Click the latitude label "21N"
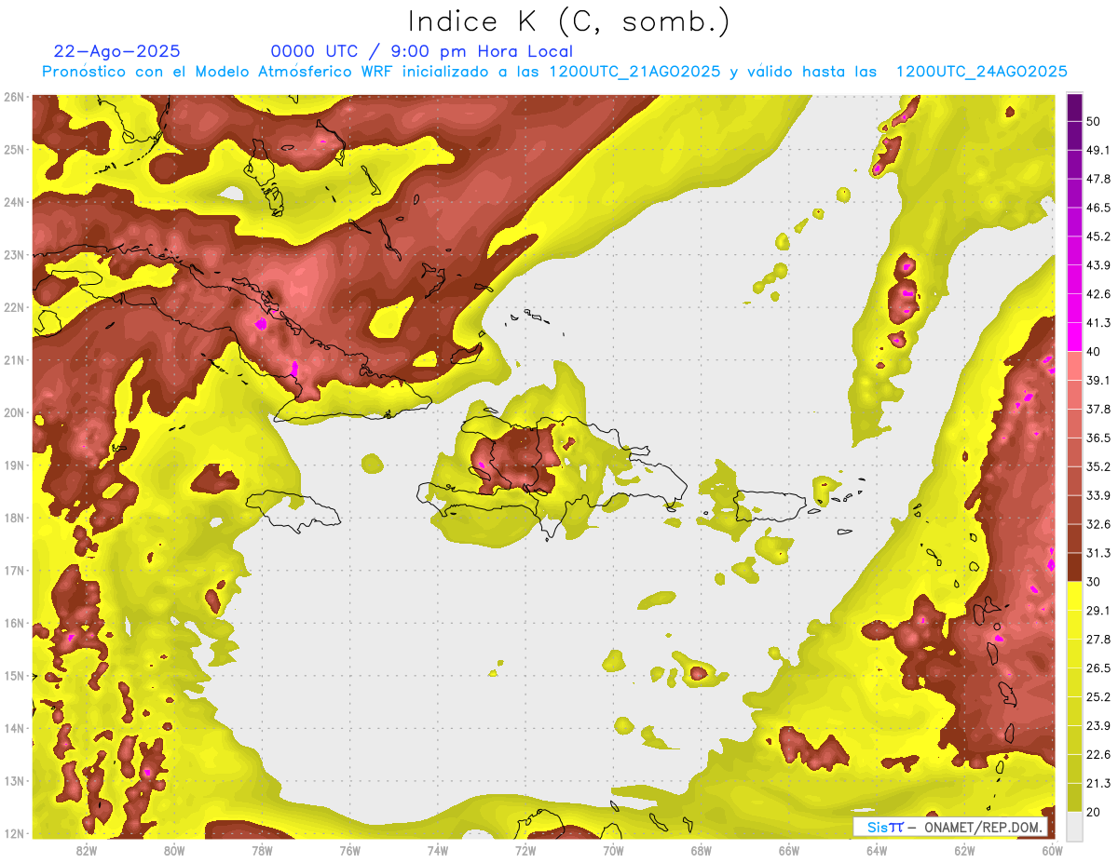1118x863 pixels. pyautogui.click(x=14, y=359)
